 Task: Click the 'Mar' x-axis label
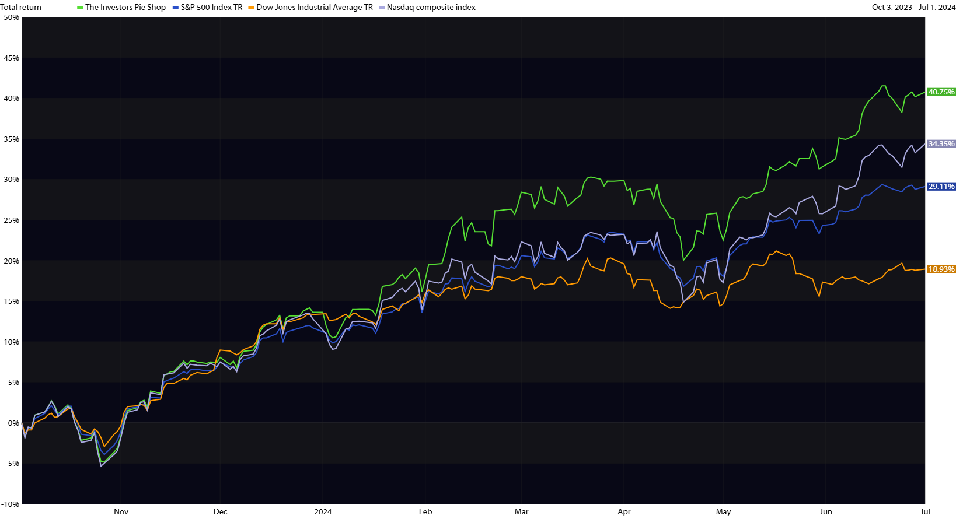[x=522, y=512]
